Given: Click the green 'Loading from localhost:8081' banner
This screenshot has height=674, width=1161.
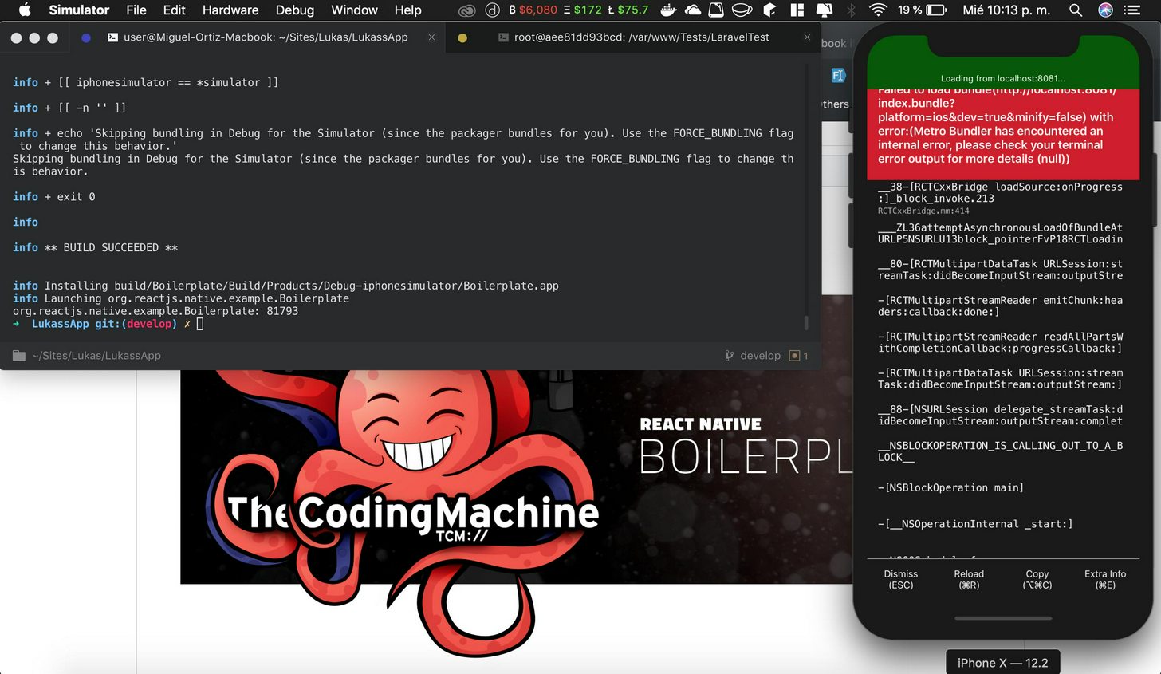Looking at the screenshot, I should pyautogui.click(x=1003, y=78).
